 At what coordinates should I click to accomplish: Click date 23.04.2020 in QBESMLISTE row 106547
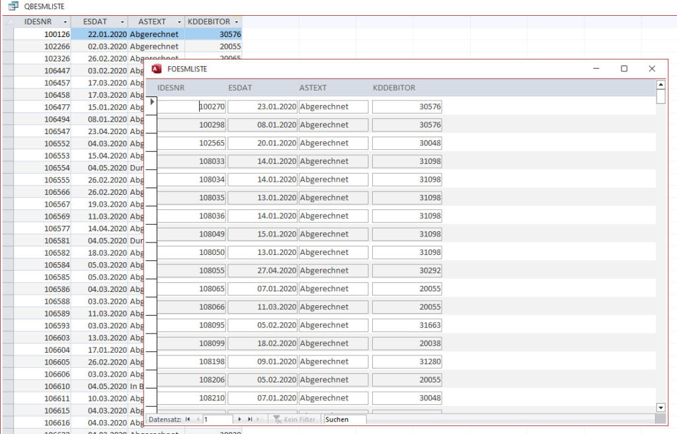pyautogui.click(x=99, y=131)
